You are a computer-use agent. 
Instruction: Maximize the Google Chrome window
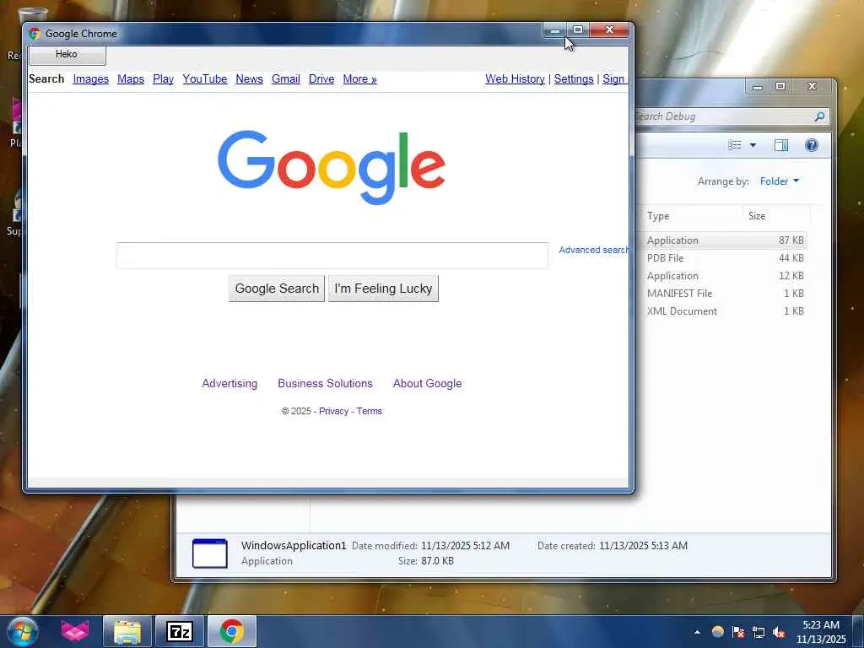[577, 30]
